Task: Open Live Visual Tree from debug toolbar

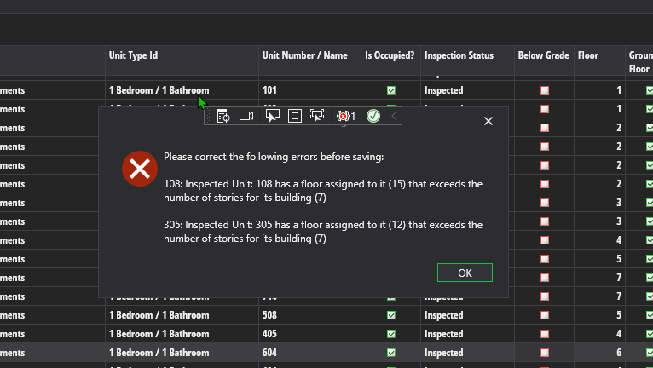Action: (223, 116)
